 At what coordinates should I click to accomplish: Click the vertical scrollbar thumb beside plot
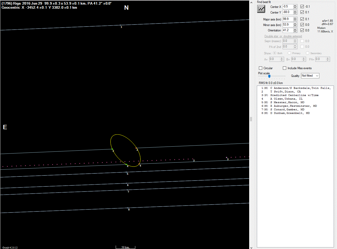(251, 119)
